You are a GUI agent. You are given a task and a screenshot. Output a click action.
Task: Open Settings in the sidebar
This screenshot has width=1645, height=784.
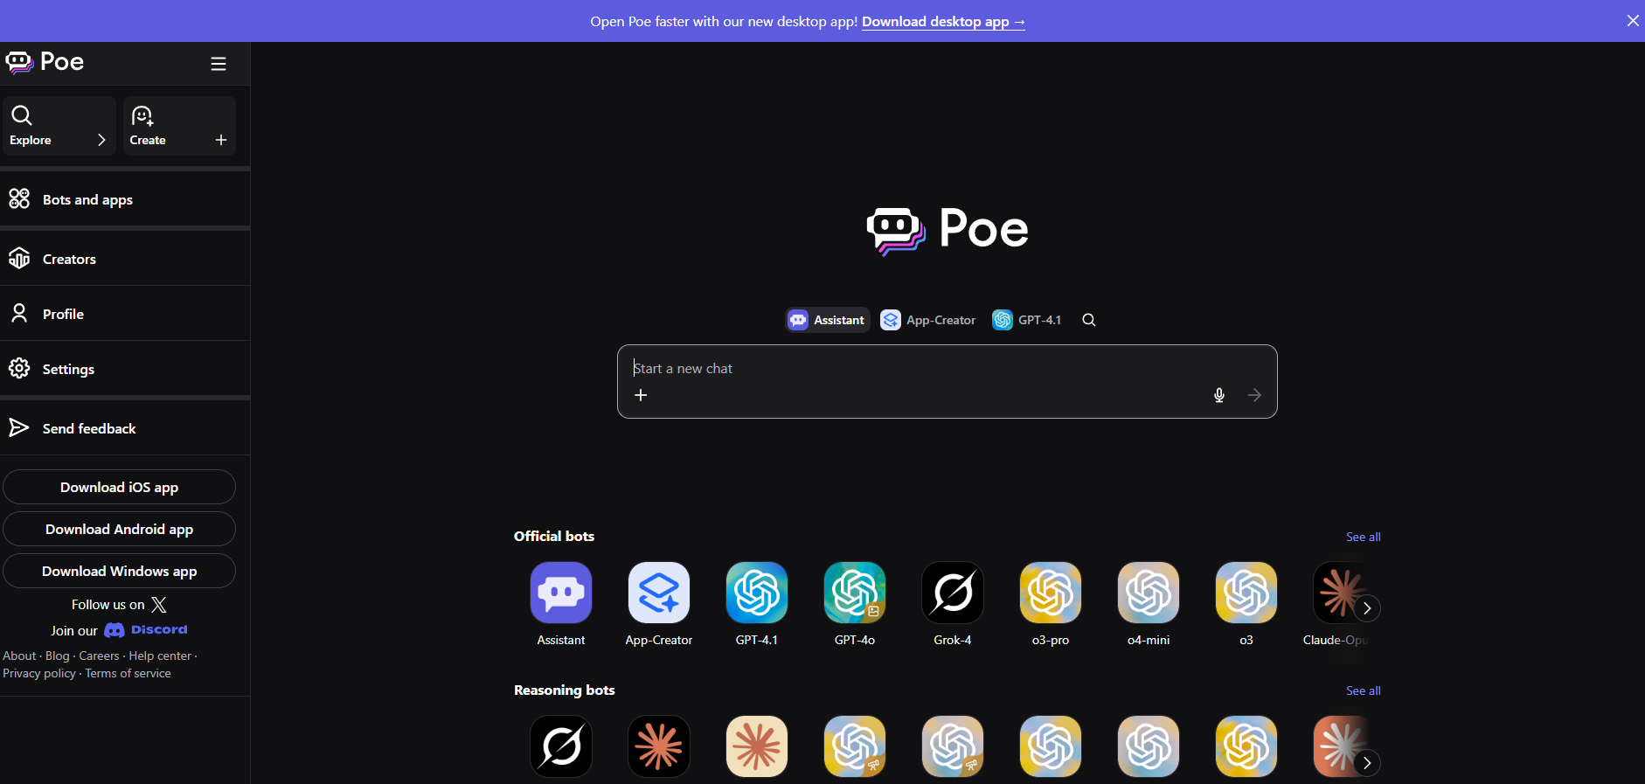[x=125, y=369]
